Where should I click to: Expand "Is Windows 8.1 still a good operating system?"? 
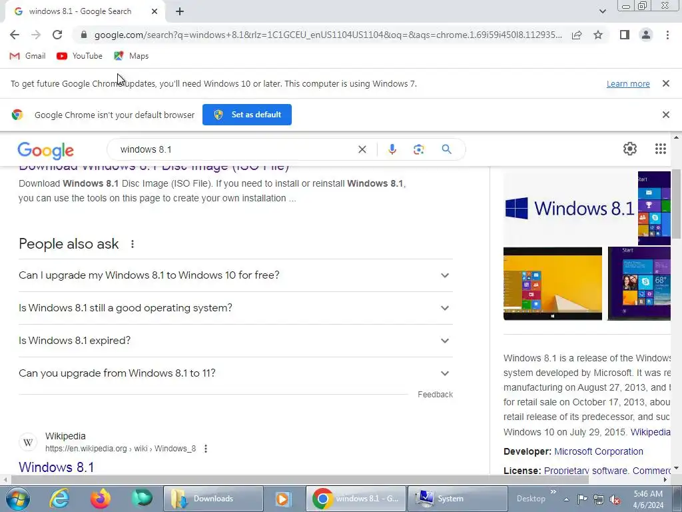[x=236, y=308]
